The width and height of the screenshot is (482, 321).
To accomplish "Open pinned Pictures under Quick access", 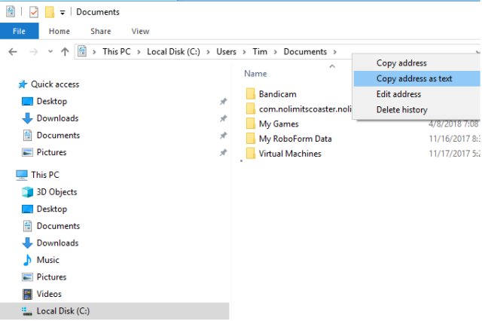I will point(51,152).
